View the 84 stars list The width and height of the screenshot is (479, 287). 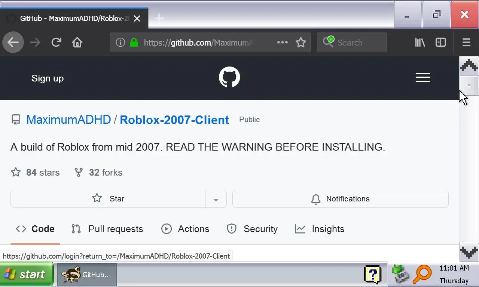(x=35, y=172)
